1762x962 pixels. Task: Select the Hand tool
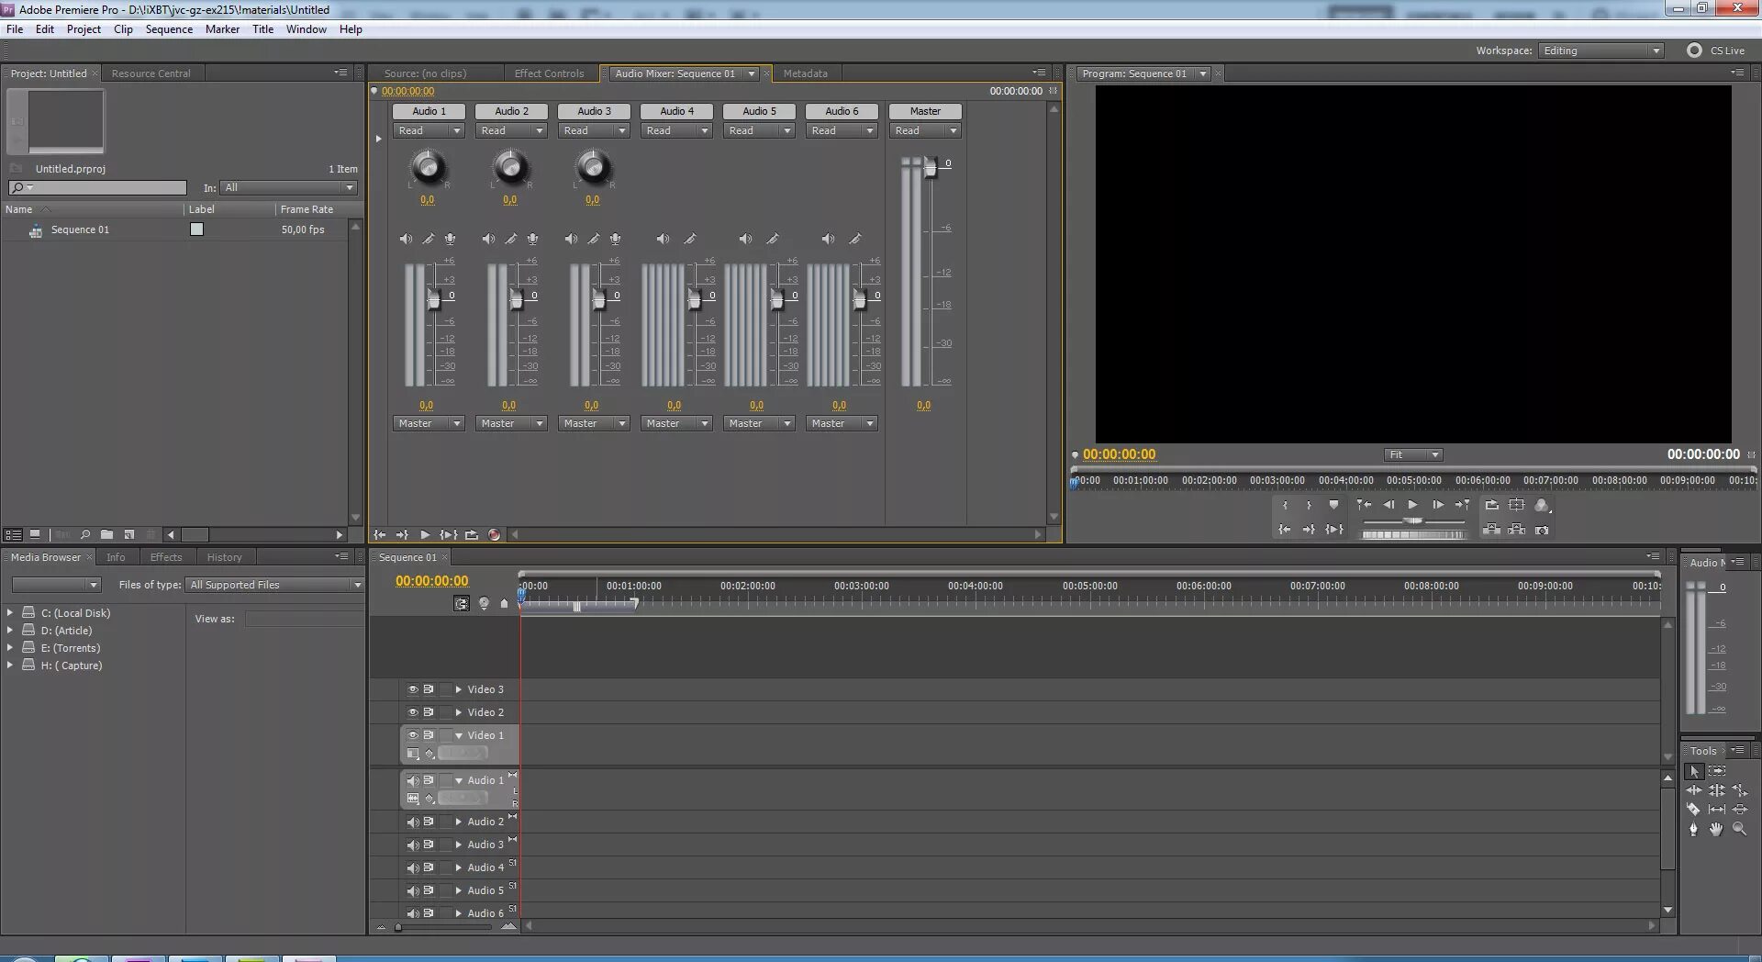[1716, 829]
